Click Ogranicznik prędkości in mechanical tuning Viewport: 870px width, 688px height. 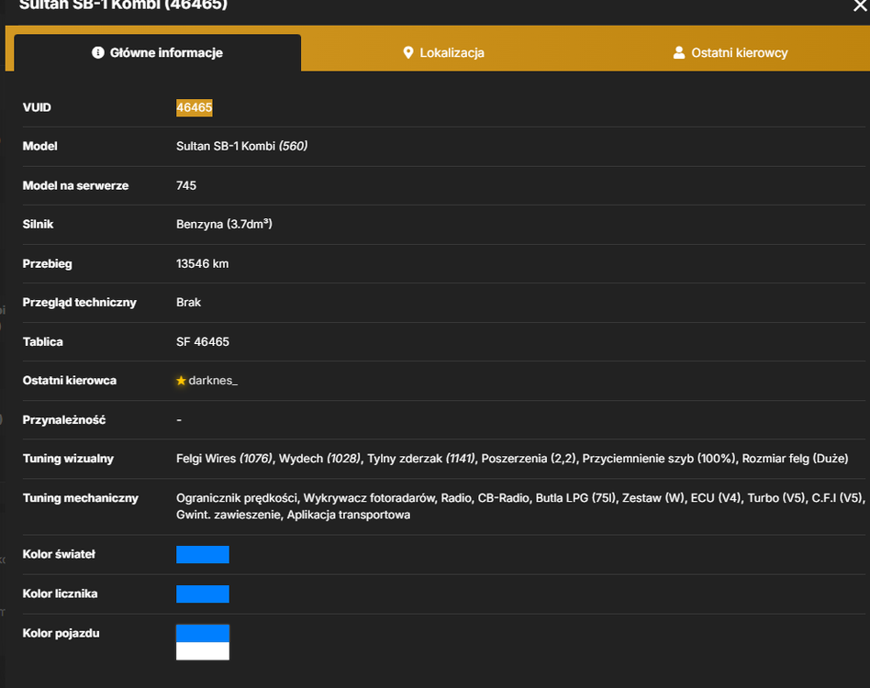237,498
